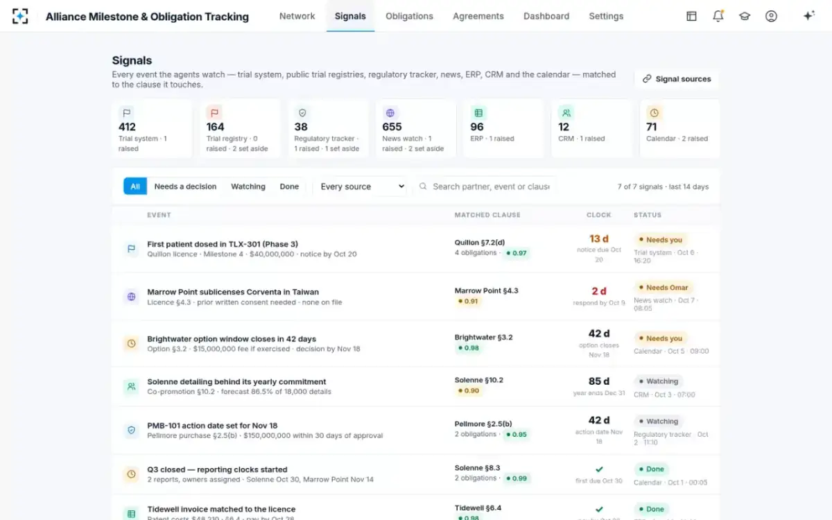This screenshot has width=832, height=520.
Task: Click flag icon of TLX-301 row
Action: click(131, 249)
